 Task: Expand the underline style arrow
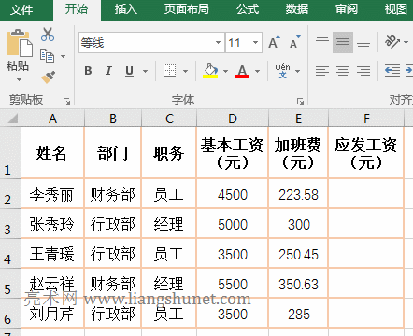tap(145, 71)
